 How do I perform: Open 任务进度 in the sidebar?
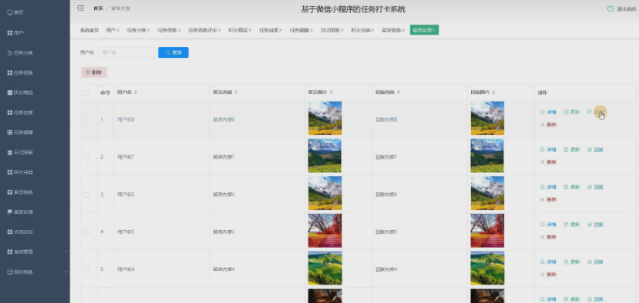[20, 112]
